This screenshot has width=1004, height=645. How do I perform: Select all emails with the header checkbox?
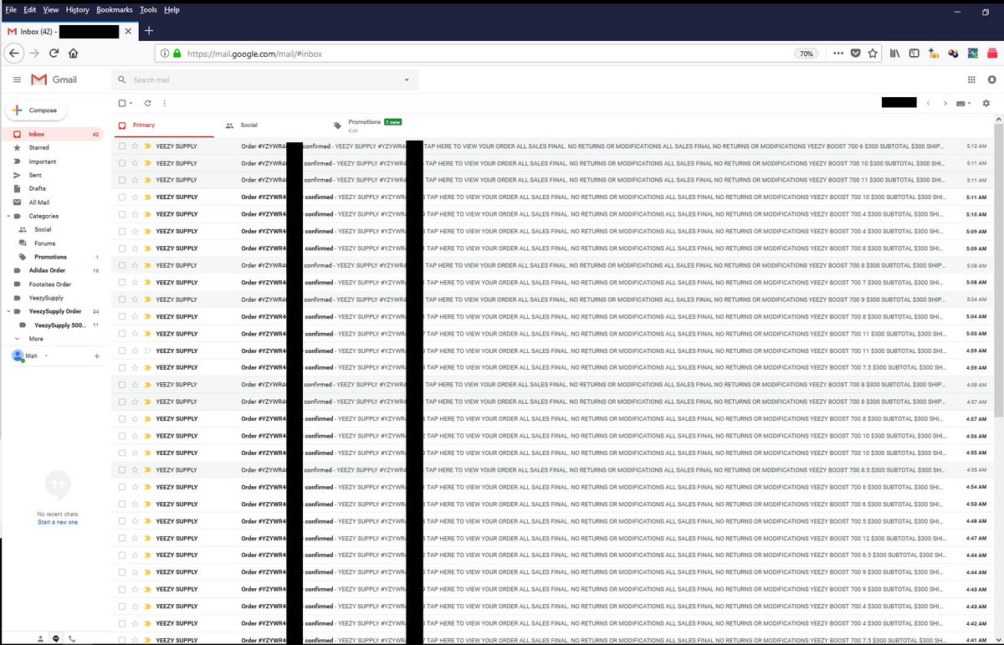coord(120,103)
